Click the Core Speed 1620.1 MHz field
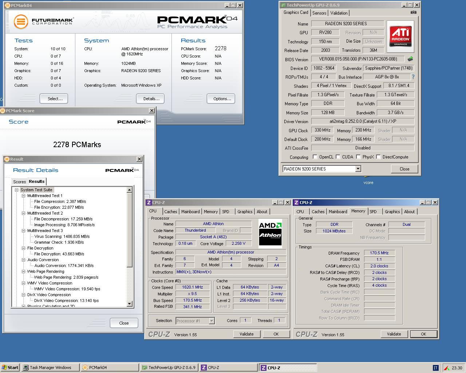Viewport: 466px width, 373px height. point(192,287)
